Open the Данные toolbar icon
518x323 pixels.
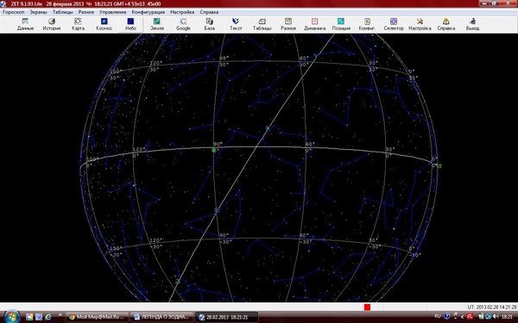[x=25, y=24]
